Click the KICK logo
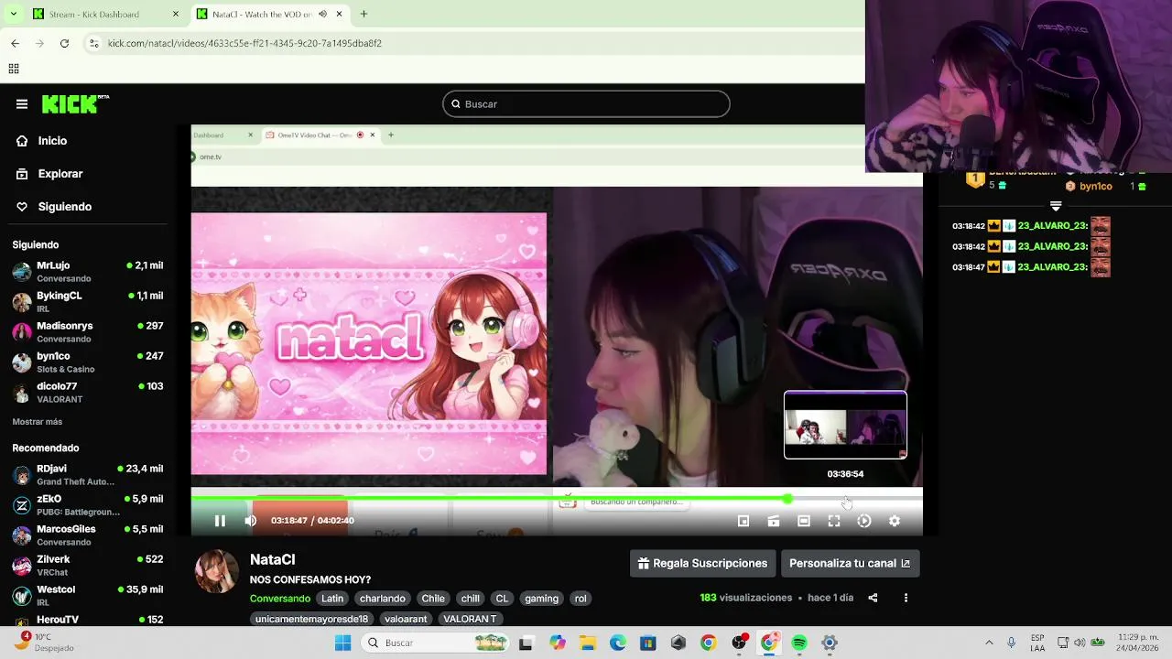 coord(75,104)
